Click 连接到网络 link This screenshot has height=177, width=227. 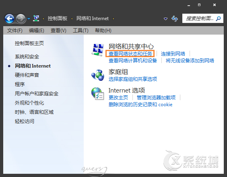[x=173, y=54]
